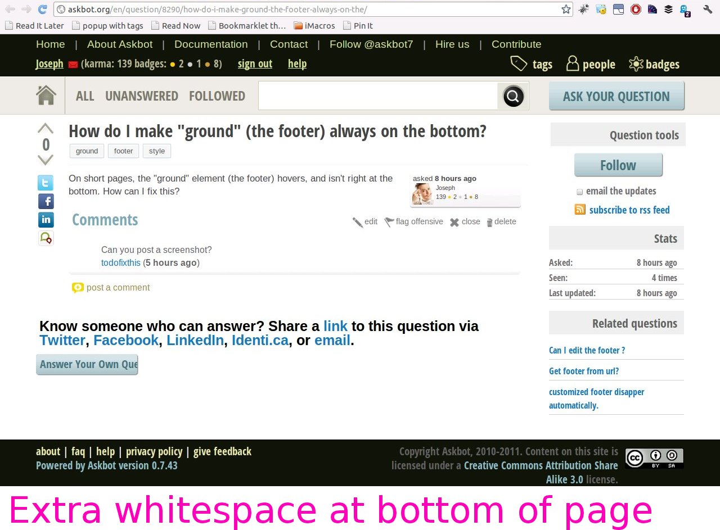Edit the question
Screen dimensions: 720x530
point(365,222)
